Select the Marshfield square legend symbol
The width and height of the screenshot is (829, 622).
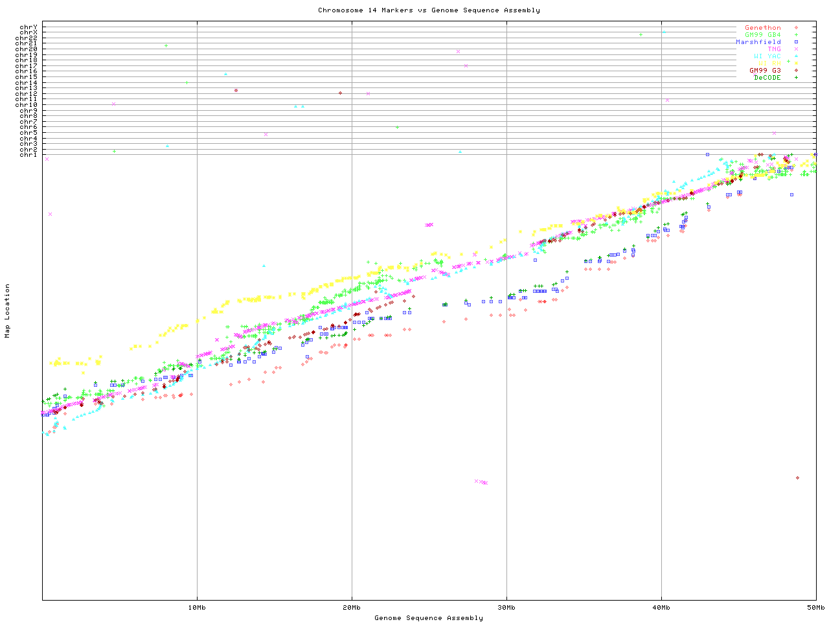[796, 42]
